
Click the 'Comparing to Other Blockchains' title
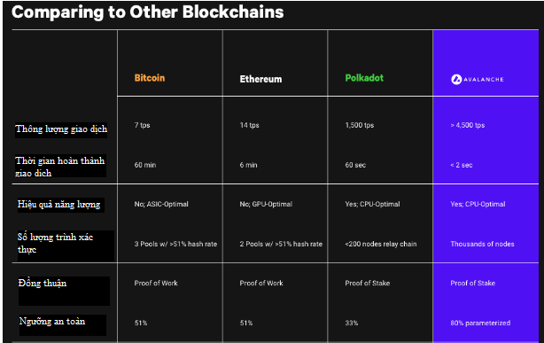[148, 12]
